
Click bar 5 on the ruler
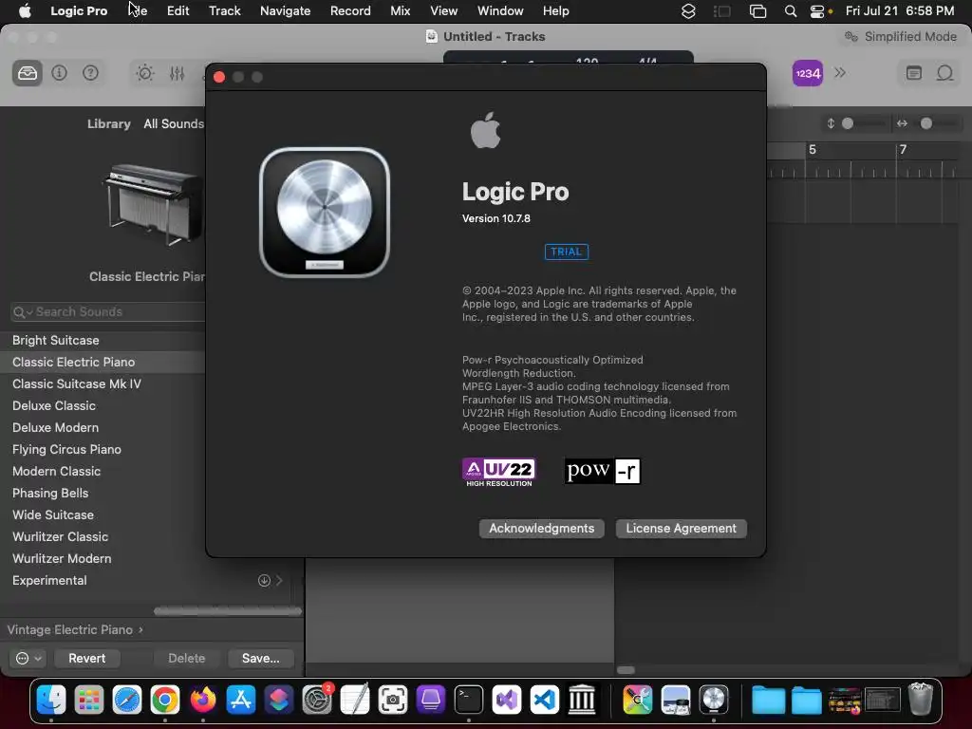(813, 149)
